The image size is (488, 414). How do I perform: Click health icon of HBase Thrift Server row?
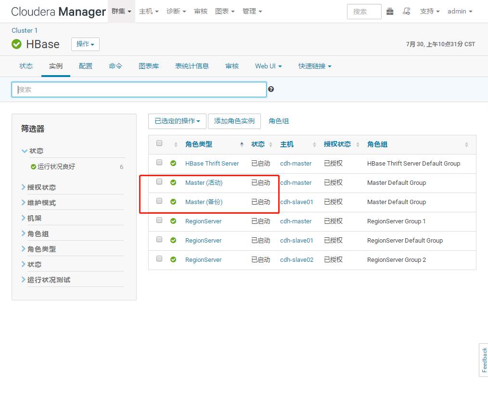pyautogui.click(x=173, y=163)
